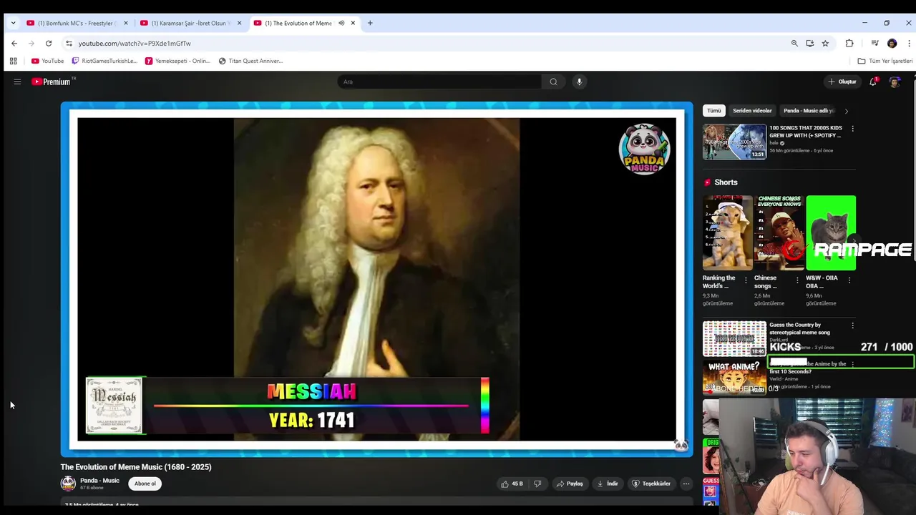916x515 pixels.
Task: Select the Panda - Music adlı chip
Action: click(x=809, y=111)
